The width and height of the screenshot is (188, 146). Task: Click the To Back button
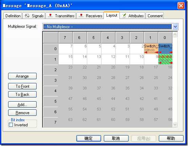22,94
